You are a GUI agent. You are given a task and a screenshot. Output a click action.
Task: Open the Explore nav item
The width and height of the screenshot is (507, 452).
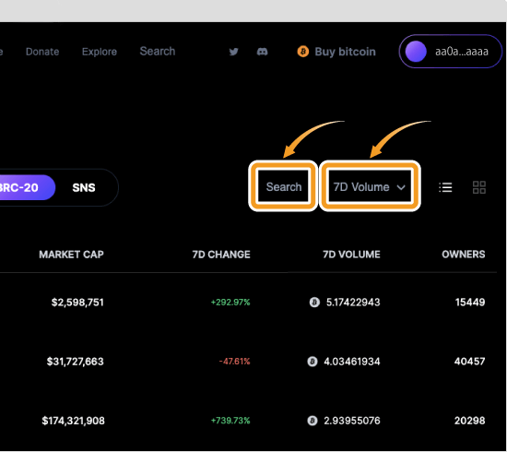(100, 52)
